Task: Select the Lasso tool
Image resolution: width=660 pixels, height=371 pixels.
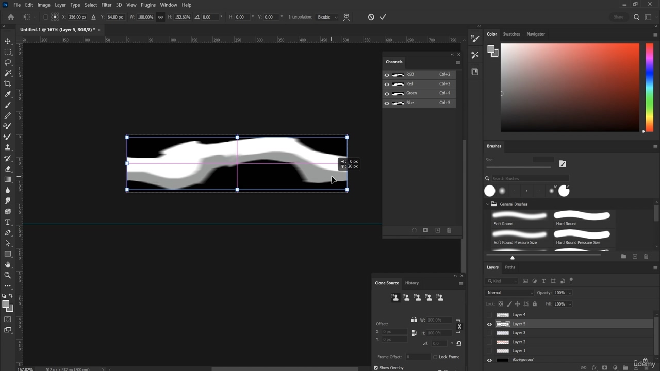Action: (8, 62)
